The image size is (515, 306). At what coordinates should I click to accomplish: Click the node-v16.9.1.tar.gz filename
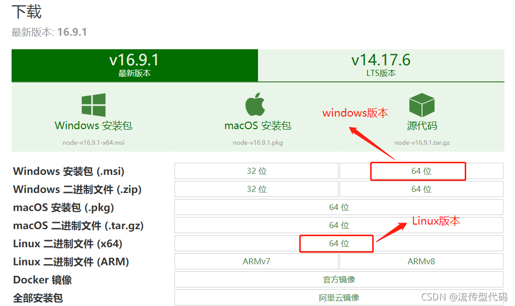(422, 142)
